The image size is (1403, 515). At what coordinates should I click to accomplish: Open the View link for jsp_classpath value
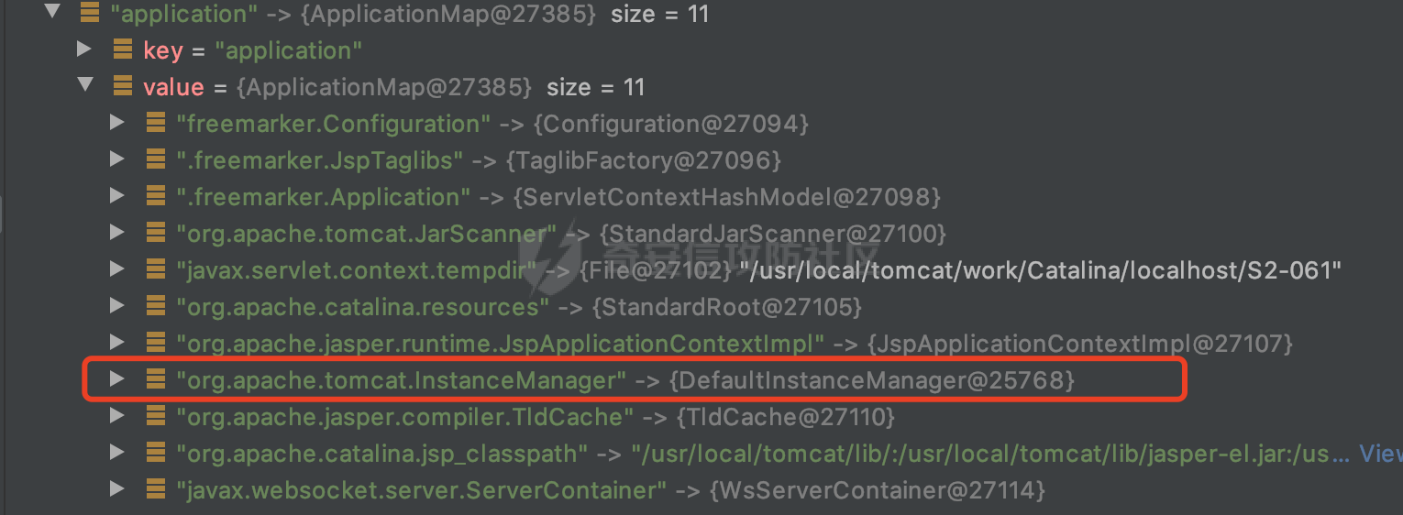click(x=1380, y=453)
